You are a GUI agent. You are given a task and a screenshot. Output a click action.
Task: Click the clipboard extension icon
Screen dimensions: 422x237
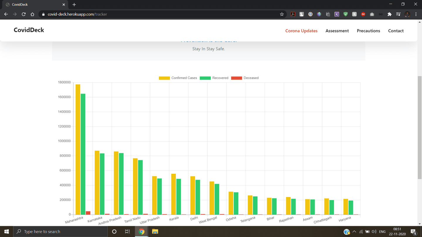(328, 14)
